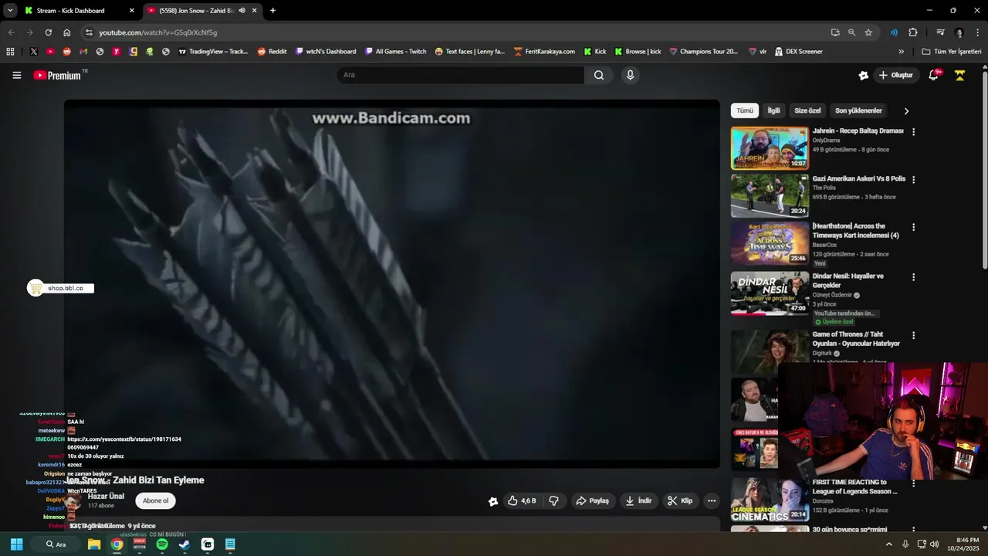The image size is (988, 556).
Task: Focus the Chrome address bar URL
Action: pyautogui.click(x=157, y=32)
